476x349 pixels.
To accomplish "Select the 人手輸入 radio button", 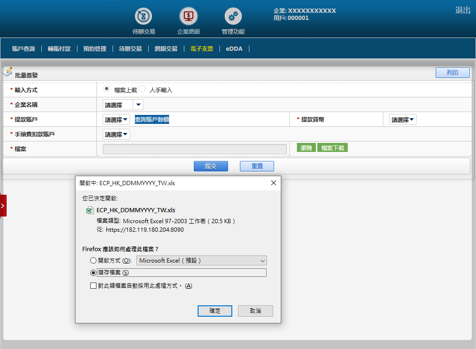I will (x=142, y=89).
